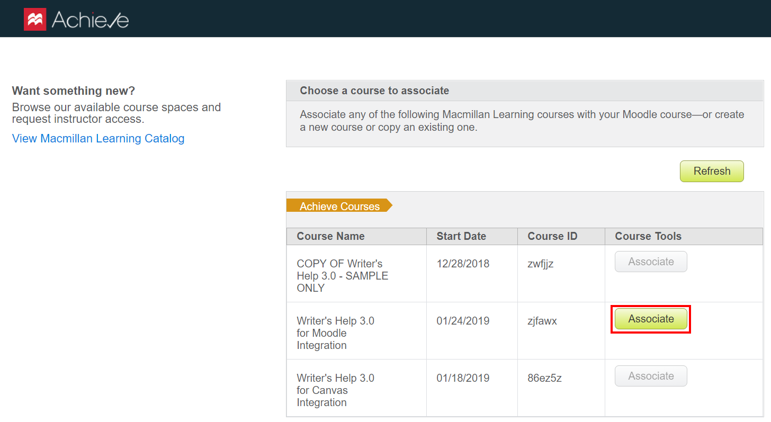Click the disabled Associate button for COPY course
This screenshot has width=771, height=422.
tap(651, 262)
